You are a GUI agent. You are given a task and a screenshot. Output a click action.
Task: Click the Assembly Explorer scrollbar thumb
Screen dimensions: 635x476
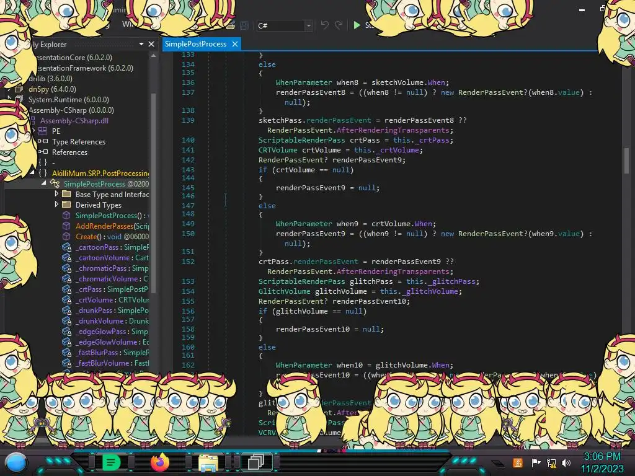(x=154, y=192)
